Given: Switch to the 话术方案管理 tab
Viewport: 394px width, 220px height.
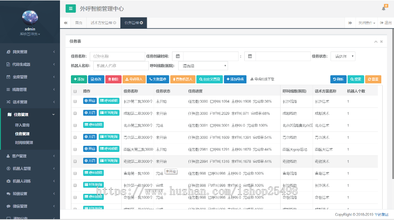Looking at the screenshot, I should [102, 23].
